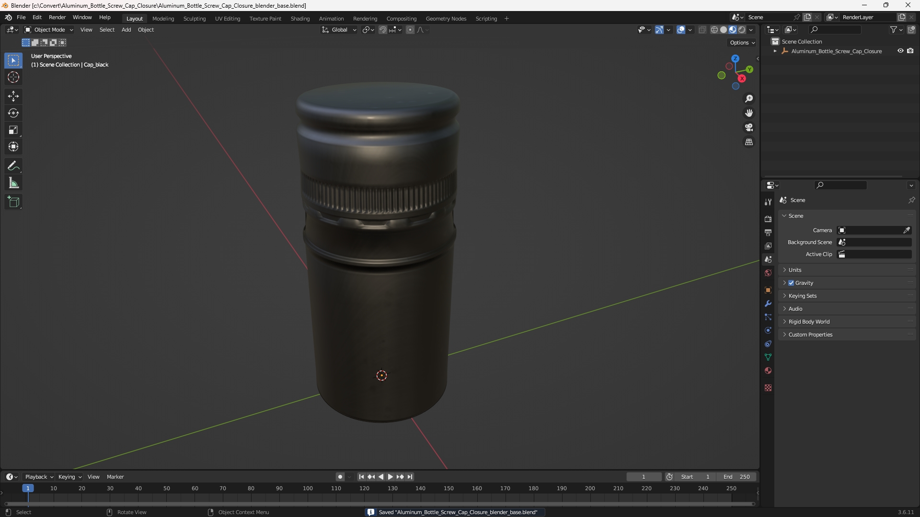920x517 pixels.
Task: Open the Playback dropdown in timeline
Action: coord(39,477)
